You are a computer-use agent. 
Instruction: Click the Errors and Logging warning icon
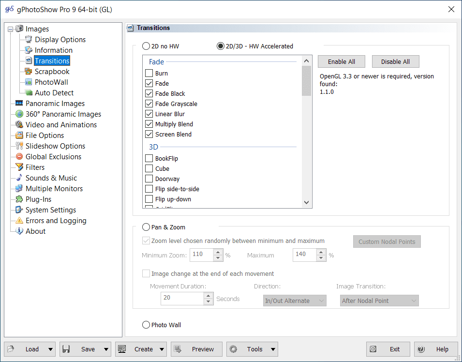click(x=19, y=220)
